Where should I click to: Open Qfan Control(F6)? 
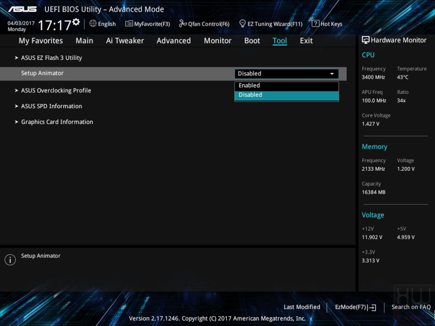(x=204, y=24)
